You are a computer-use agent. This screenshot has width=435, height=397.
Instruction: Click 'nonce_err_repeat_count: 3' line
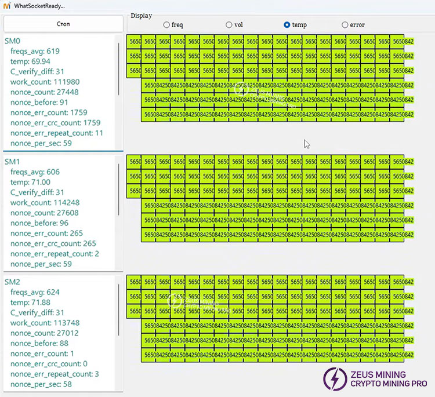[55, 374]
